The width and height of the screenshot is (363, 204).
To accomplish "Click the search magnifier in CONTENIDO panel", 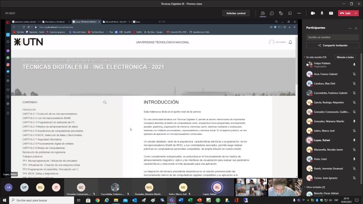I will click(x=105, y=102).
